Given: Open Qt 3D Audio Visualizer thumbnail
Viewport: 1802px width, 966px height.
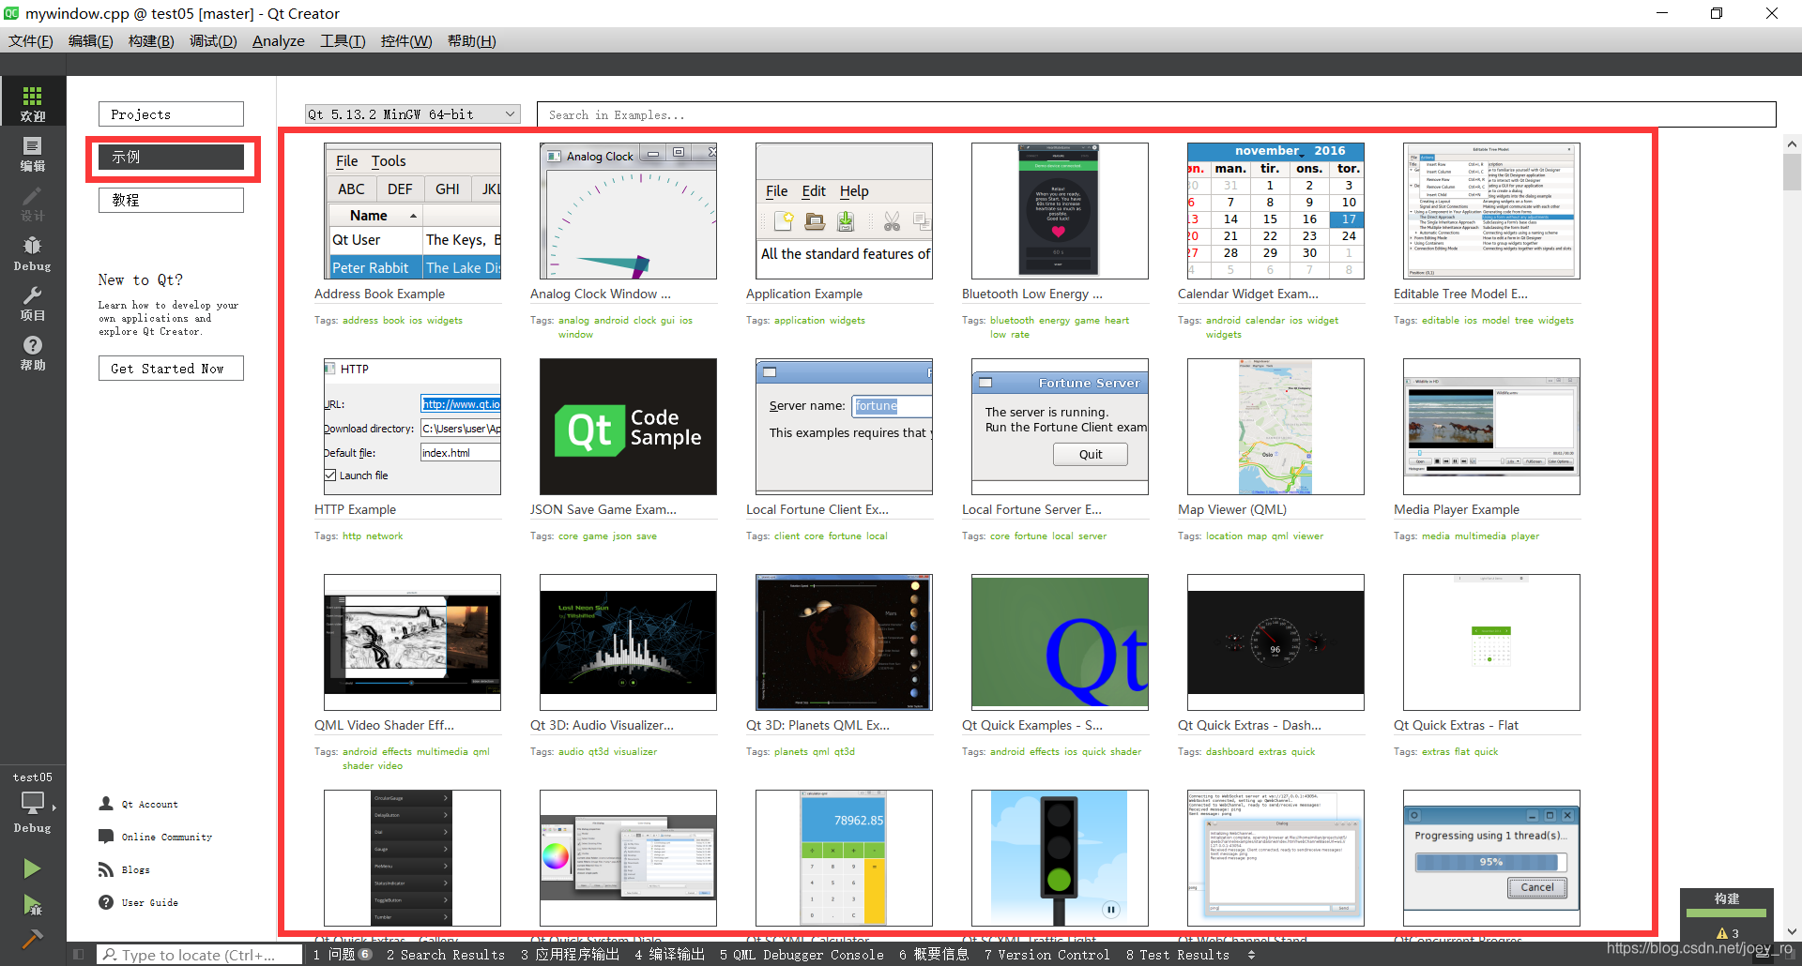Looking at the screenshot, I should (x=628, y=642).
